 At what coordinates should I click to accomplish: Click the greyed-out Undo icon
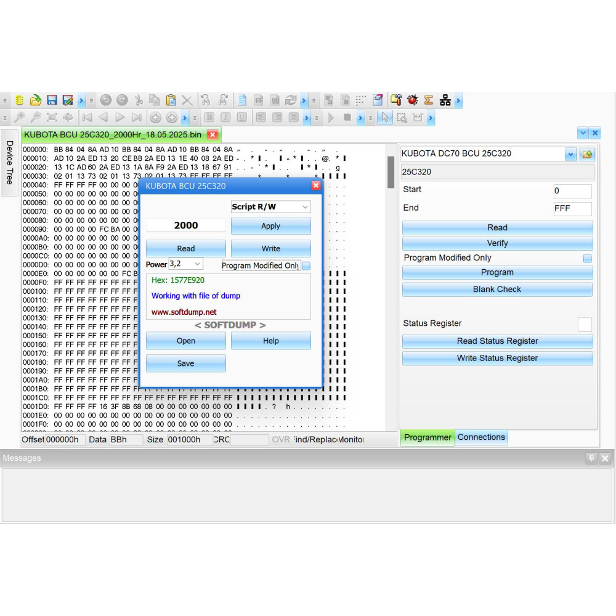106,100
